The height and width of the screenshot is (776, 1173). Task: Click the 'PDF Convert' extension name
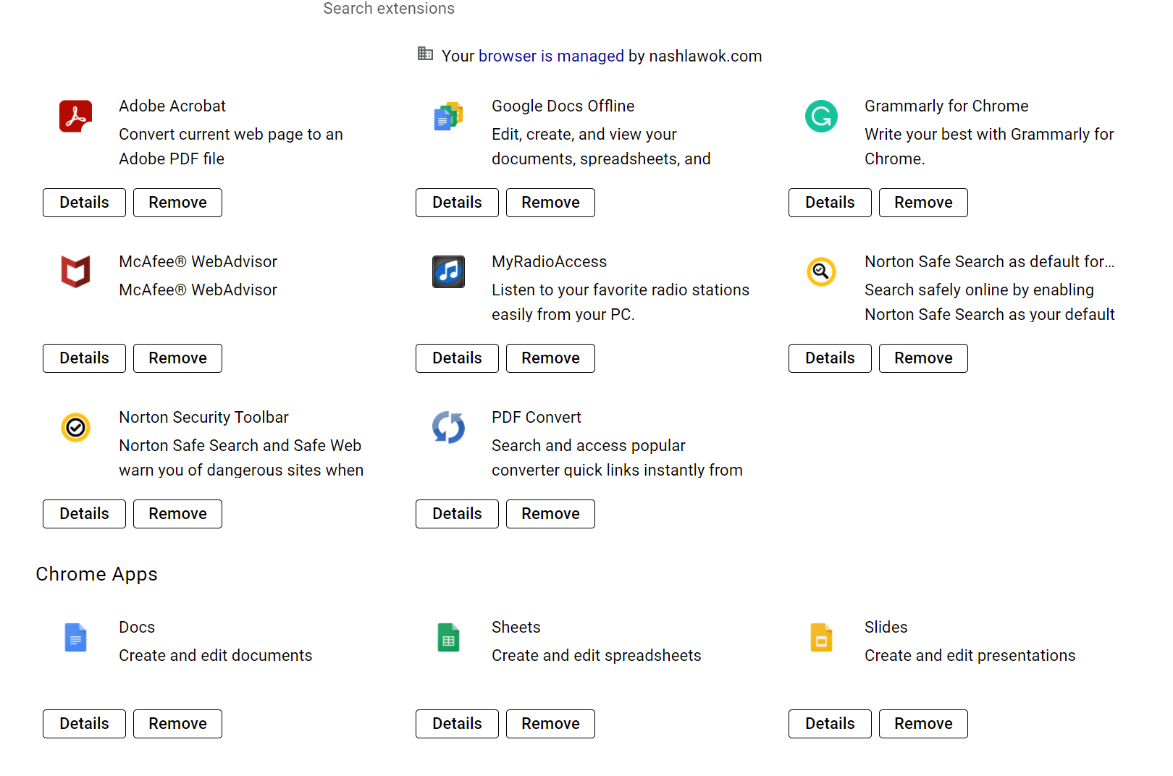pyautogui.click(x=537, y=417)
